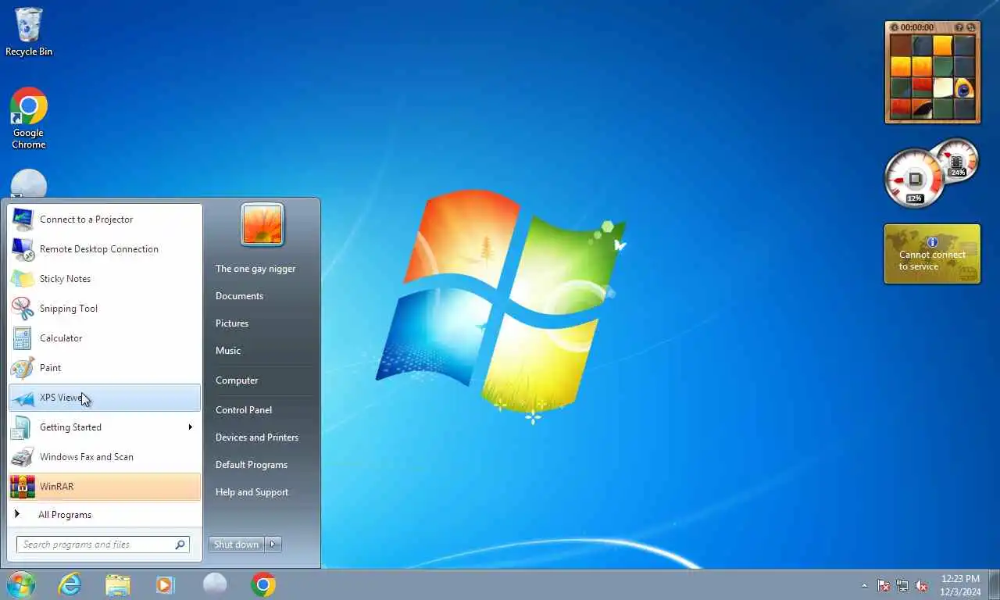Open Computer from the Start menu
The image size is (1000, 600).
(x=237, y=380)
